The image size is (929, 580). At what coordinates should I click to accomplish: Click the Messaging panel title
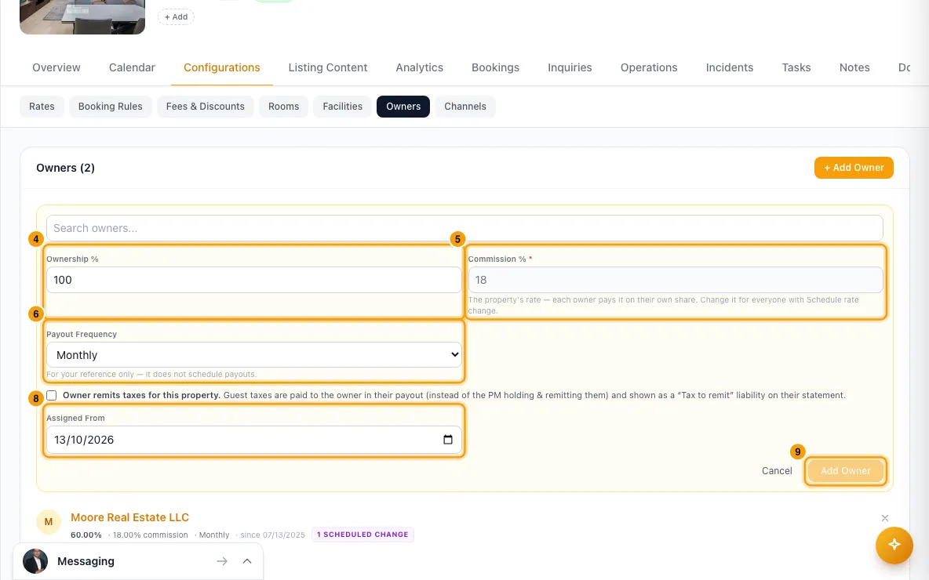(x=86, y=561)
